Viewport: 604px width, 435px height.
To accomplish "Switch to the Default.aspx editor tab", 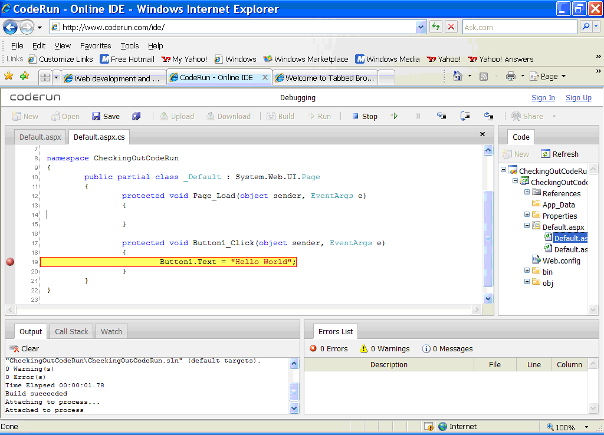I will (40, 137).
